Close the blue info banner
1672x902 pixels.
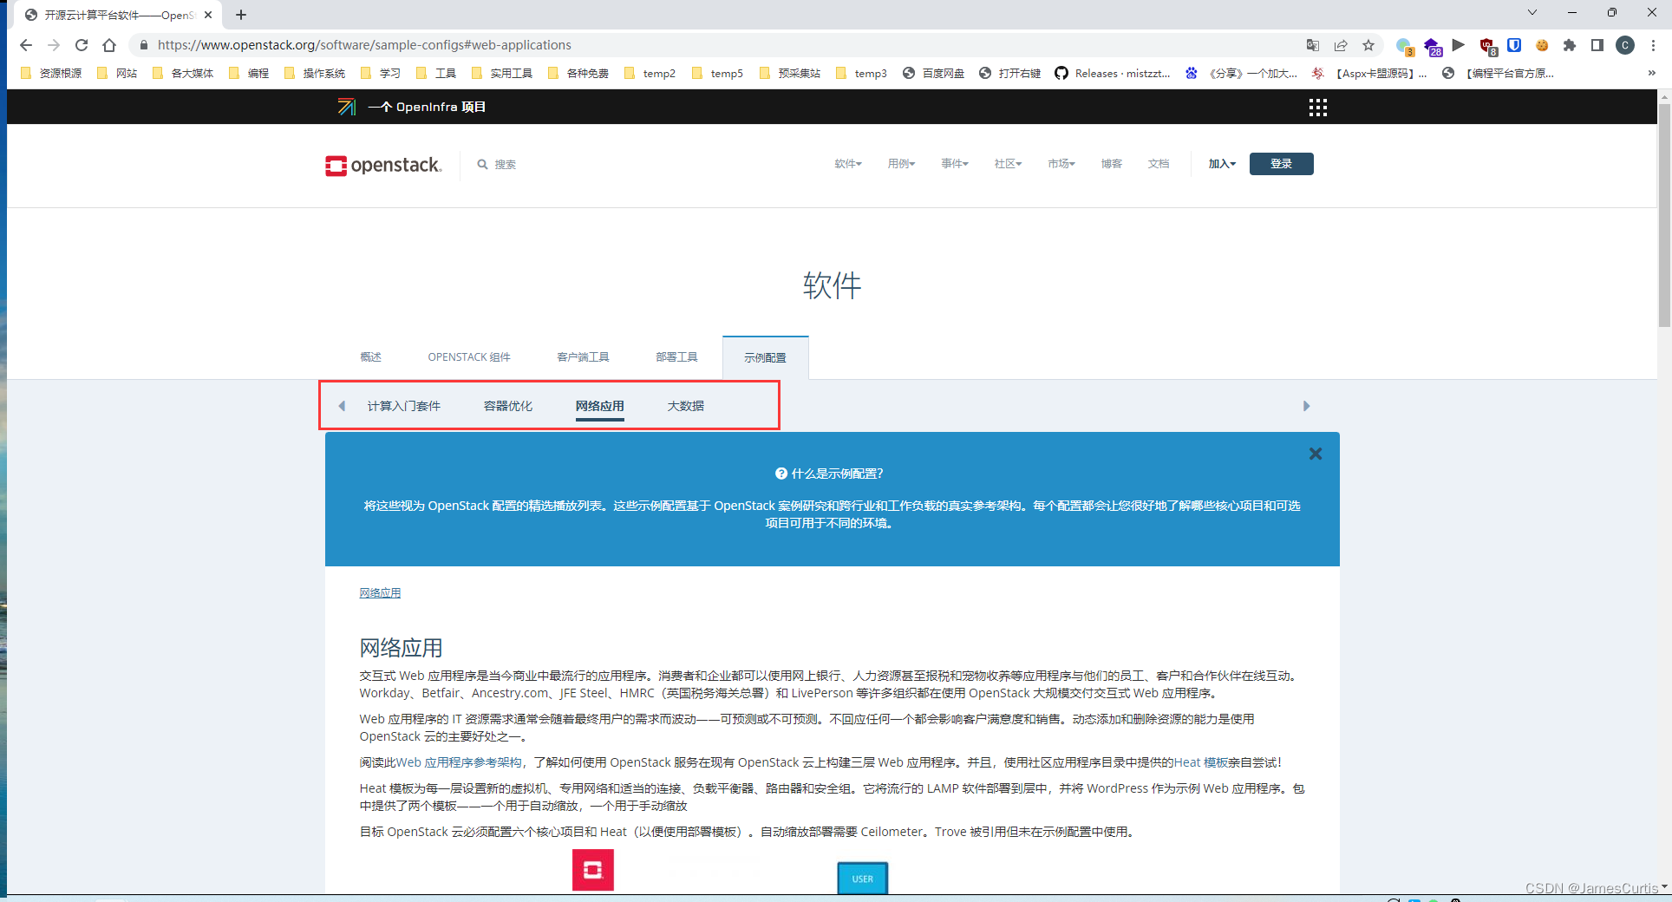coord(1316,454)
